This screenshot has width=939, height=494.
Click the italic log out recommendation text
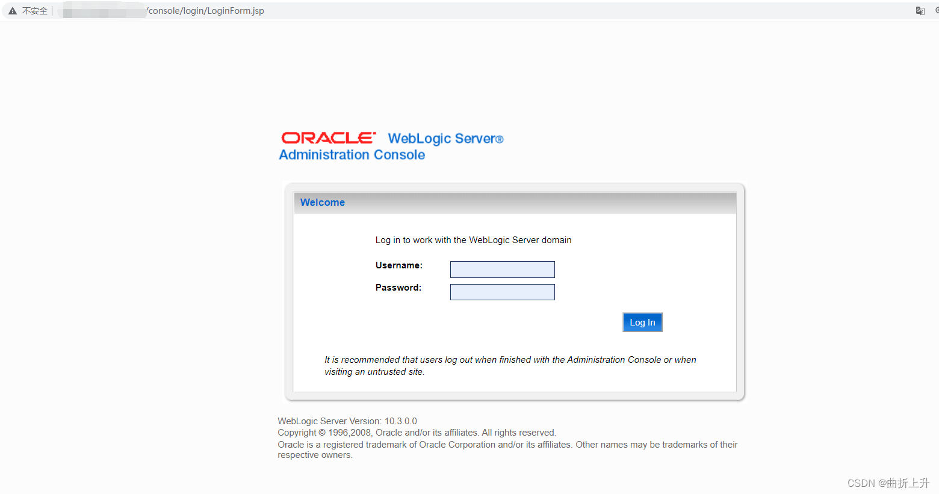pos(510,366)
